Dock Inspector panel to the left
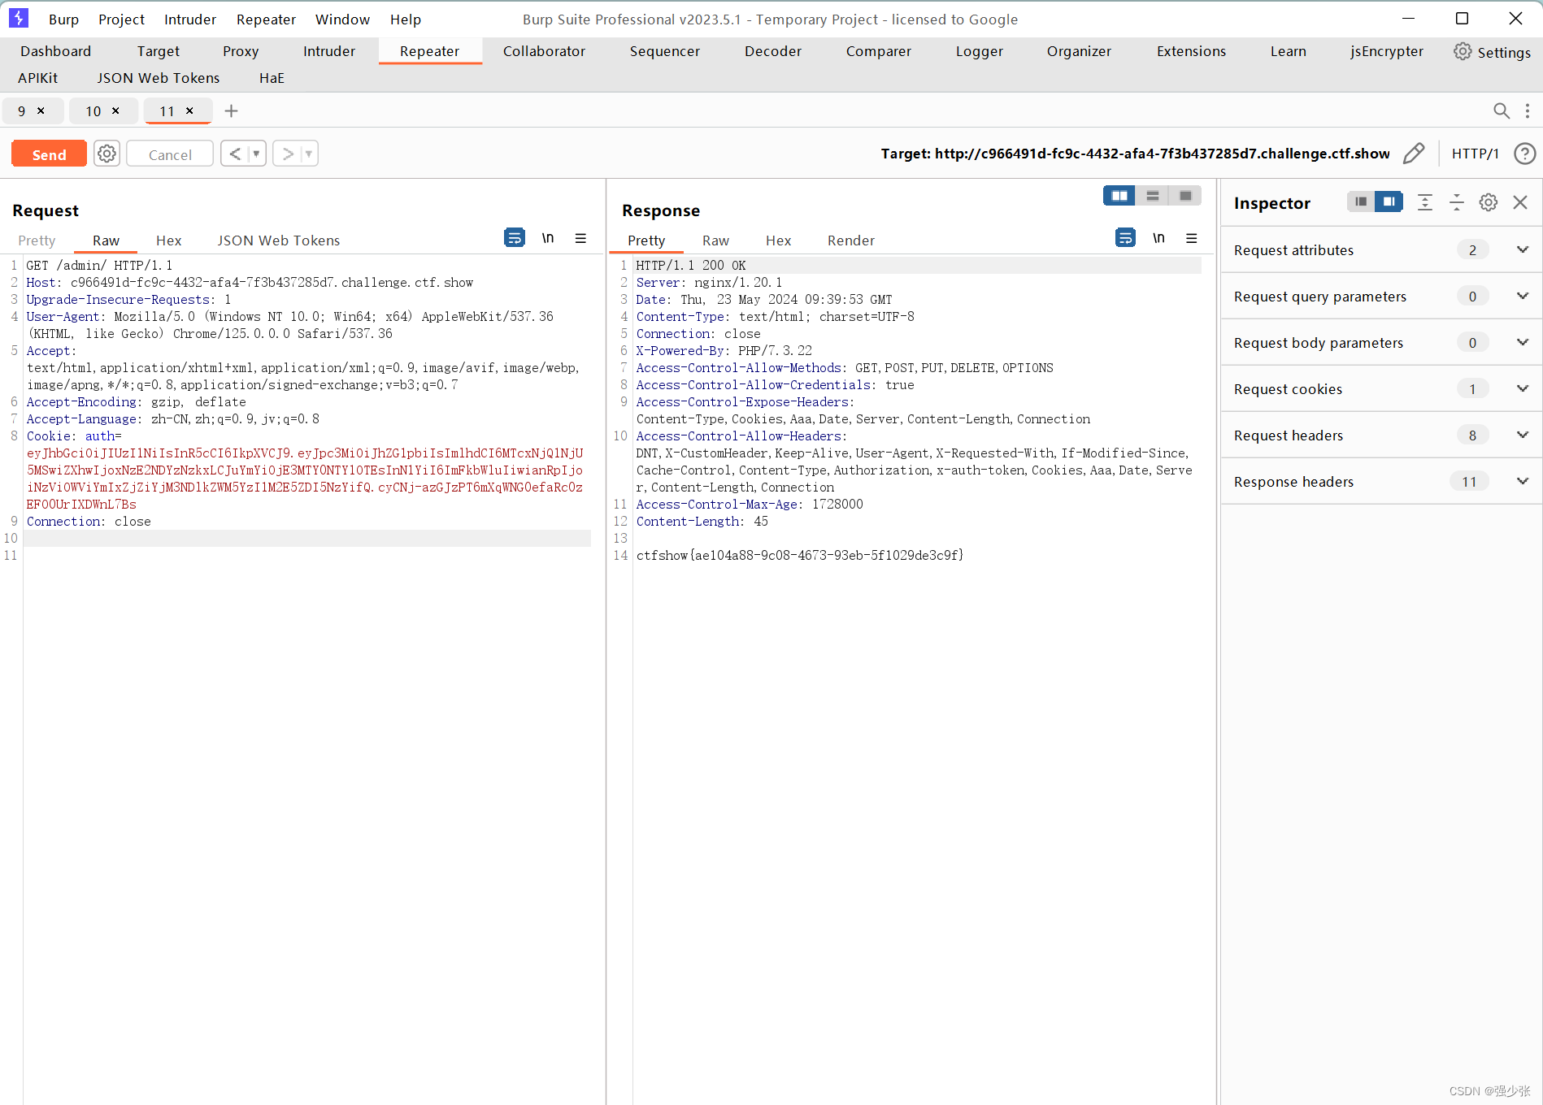The image size is (1543, 1105). (x=1361, y=201)
